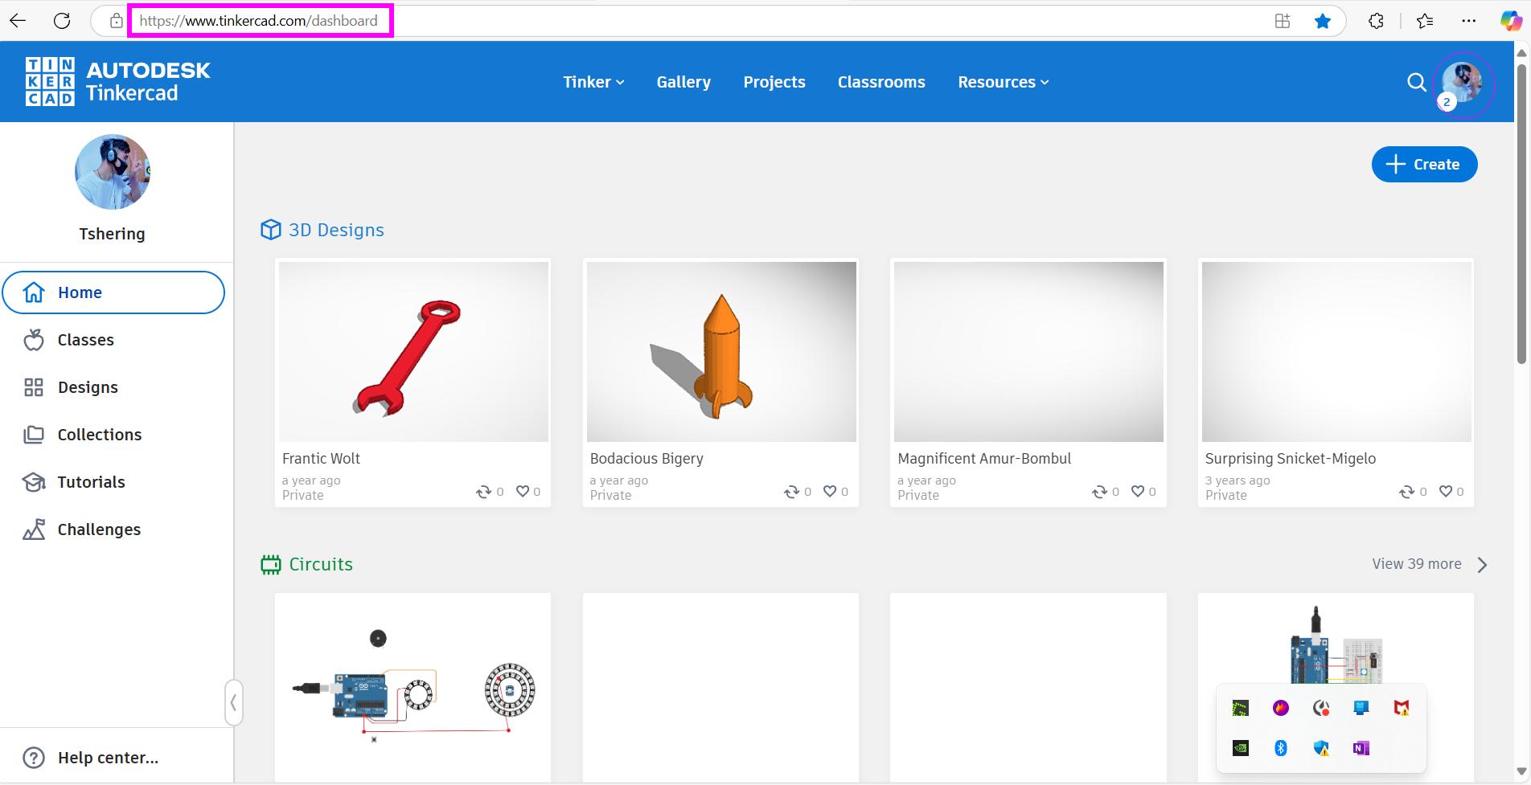Open the browser favorites list icon

1425,21
